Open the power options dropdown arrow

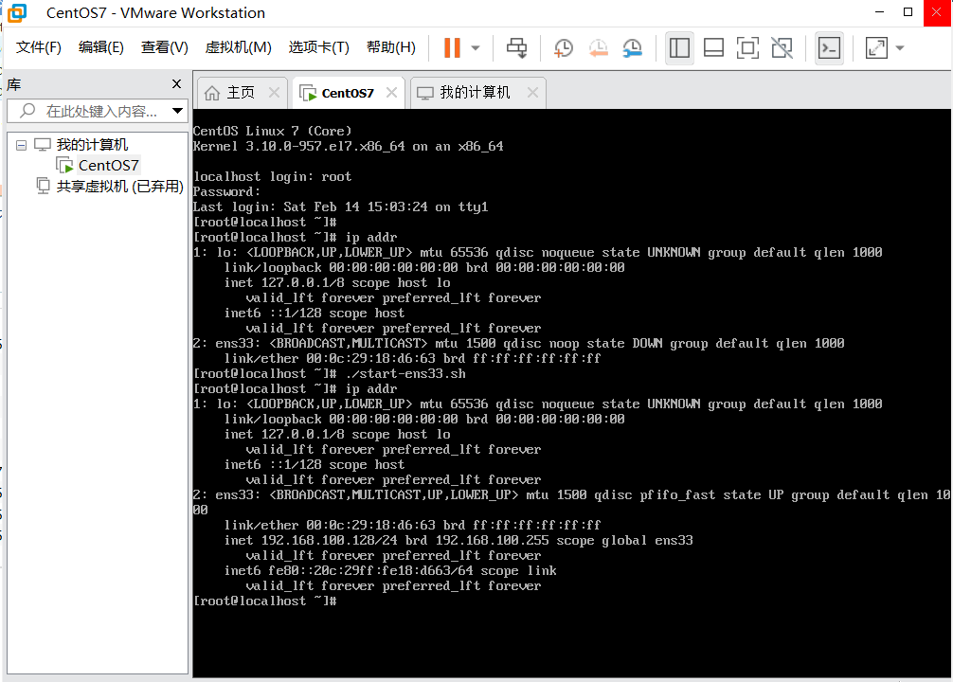pyautogui.click(x=476, y=47)
